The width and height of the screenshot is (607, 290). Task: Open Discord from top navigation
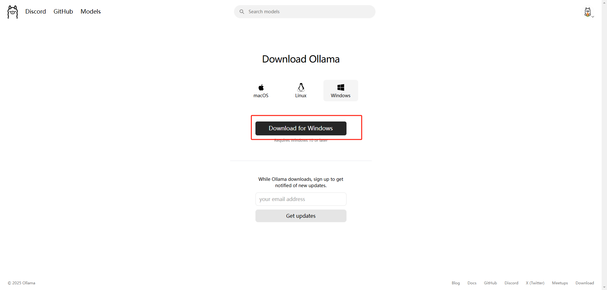36,11
